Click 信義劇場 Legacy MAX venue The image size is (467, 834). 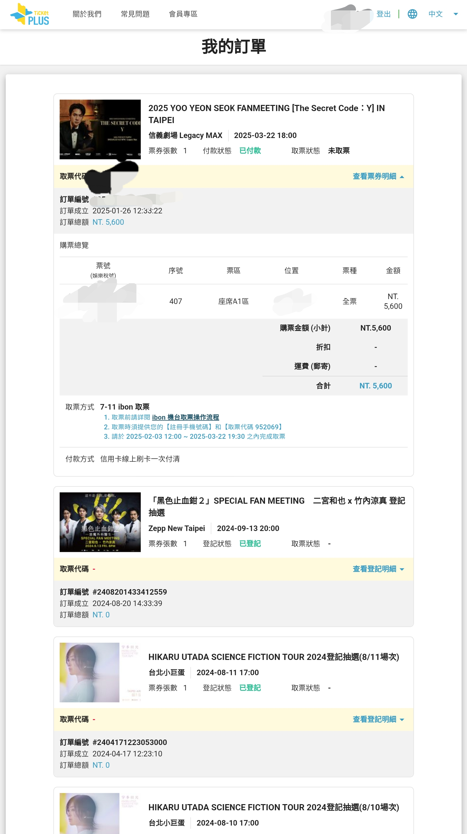click(185, 135)
